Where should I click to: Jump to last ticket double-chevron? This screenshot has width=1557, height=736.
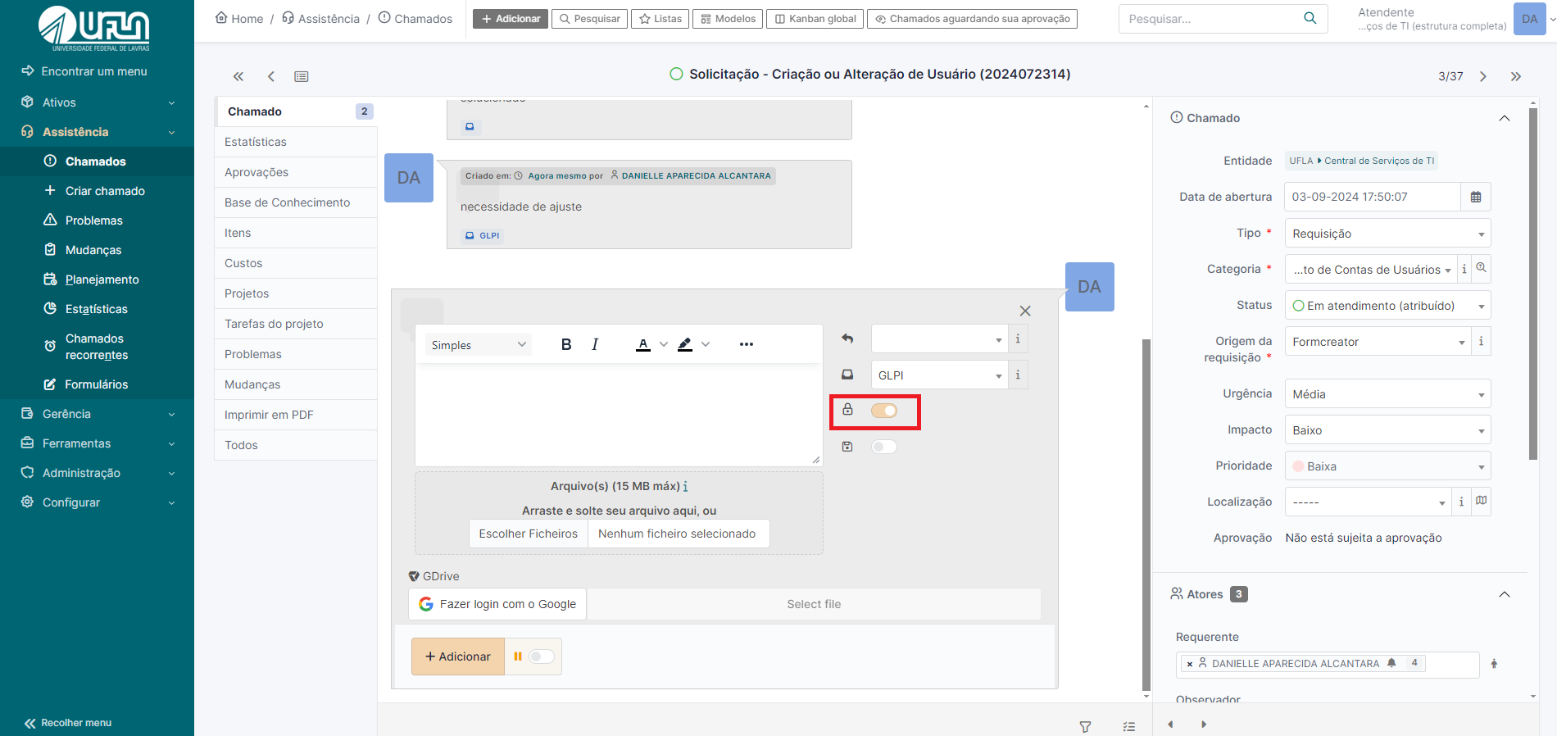[x=1516, y=76]
